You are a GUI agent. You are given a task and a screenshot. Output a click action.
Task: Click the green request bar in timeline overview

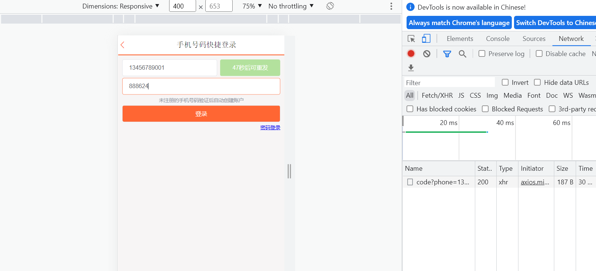pyautogui.click(x=446, y=132)
